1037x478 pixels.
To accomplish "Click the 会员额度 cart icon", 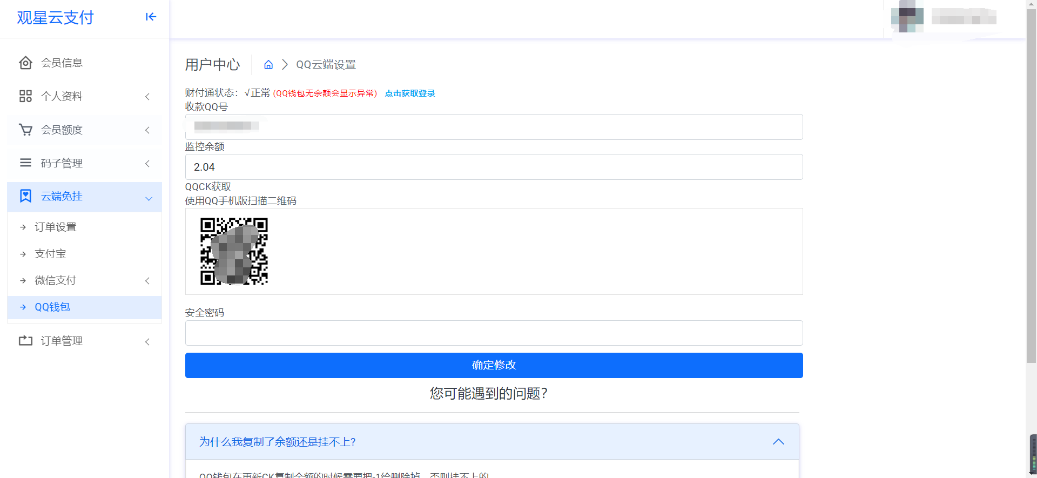I will click(x=25, y=130).
